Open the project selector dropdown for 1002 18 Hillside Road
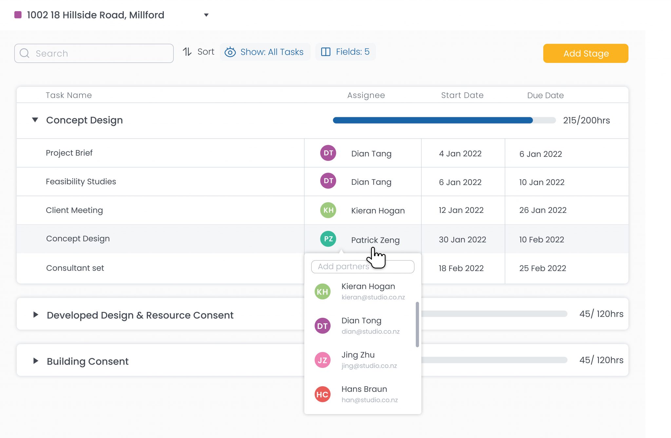The width and height of the screenshot is (671, 438). [206, 15]
